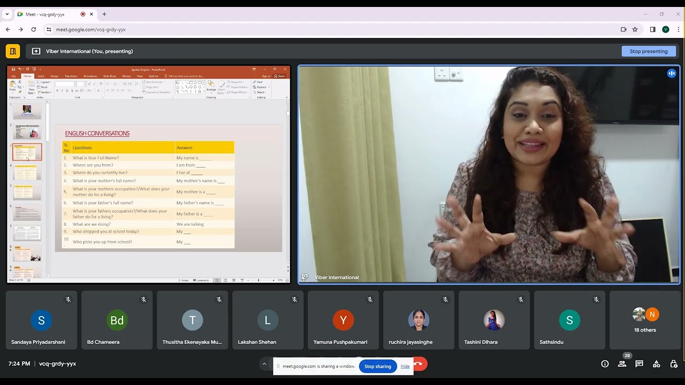Click zoom in plus in PowerPoint status bar

point(273,280)
